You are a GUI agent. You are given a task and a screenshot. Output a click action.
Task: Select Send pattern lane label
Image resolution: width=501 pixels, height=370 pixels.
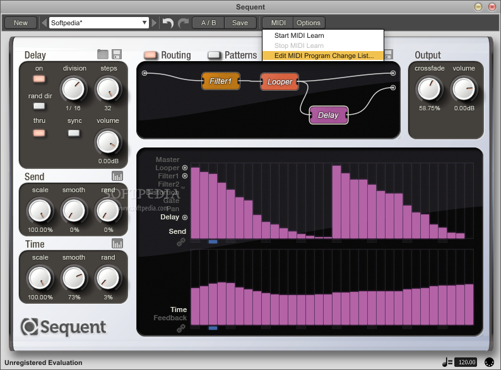point(177,231)
